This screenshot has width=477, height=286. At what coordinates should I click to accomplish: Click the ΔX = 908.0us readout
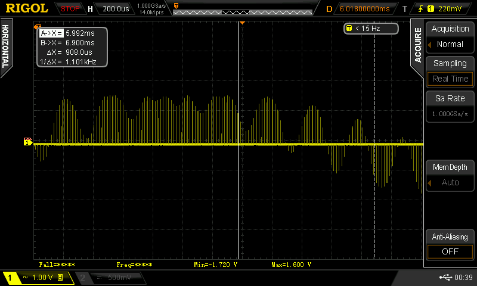pos(69,52)
